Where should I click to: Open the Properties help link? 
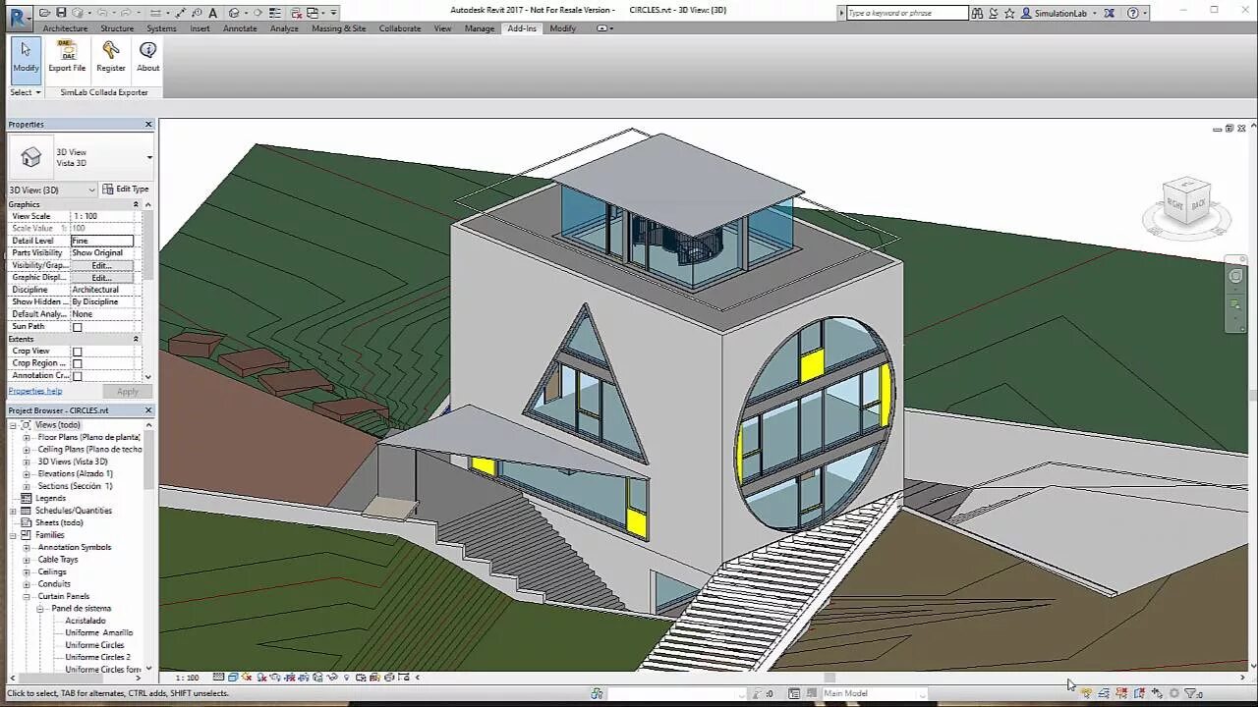tap(35, 391)
